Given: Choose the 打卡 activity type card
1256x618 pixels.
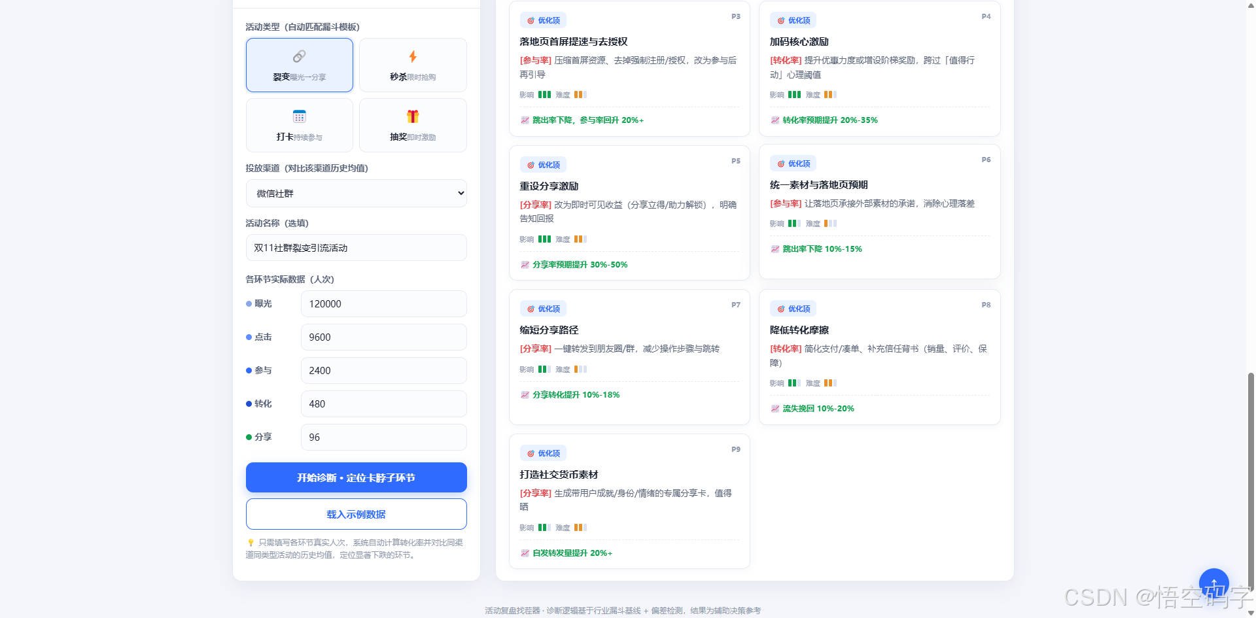Looking at the screenshot, I should [300, 125].
